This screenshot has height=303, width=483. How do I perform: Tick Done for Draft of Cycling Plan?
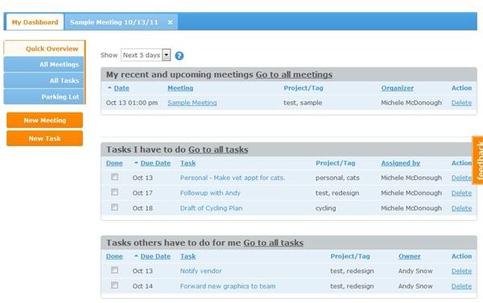tap(114, 207)
